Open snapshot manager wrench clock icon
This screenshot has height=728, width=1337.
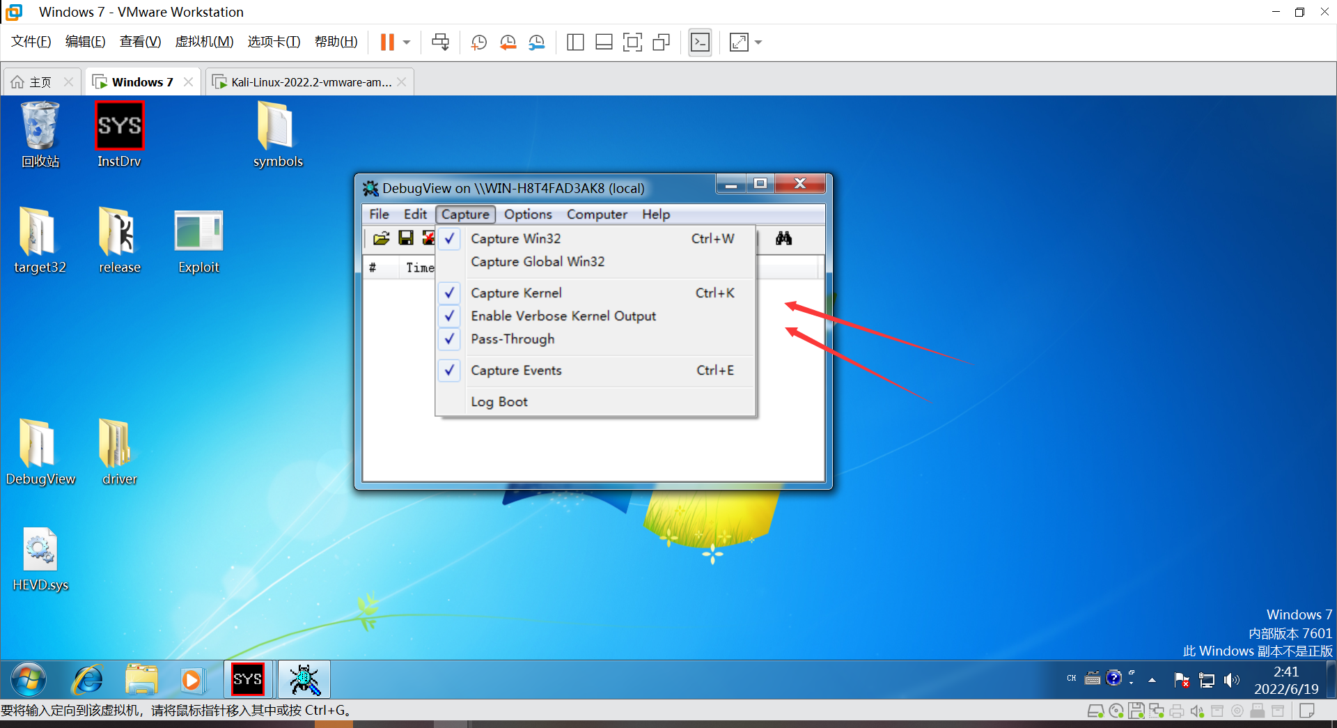point(536,42)
